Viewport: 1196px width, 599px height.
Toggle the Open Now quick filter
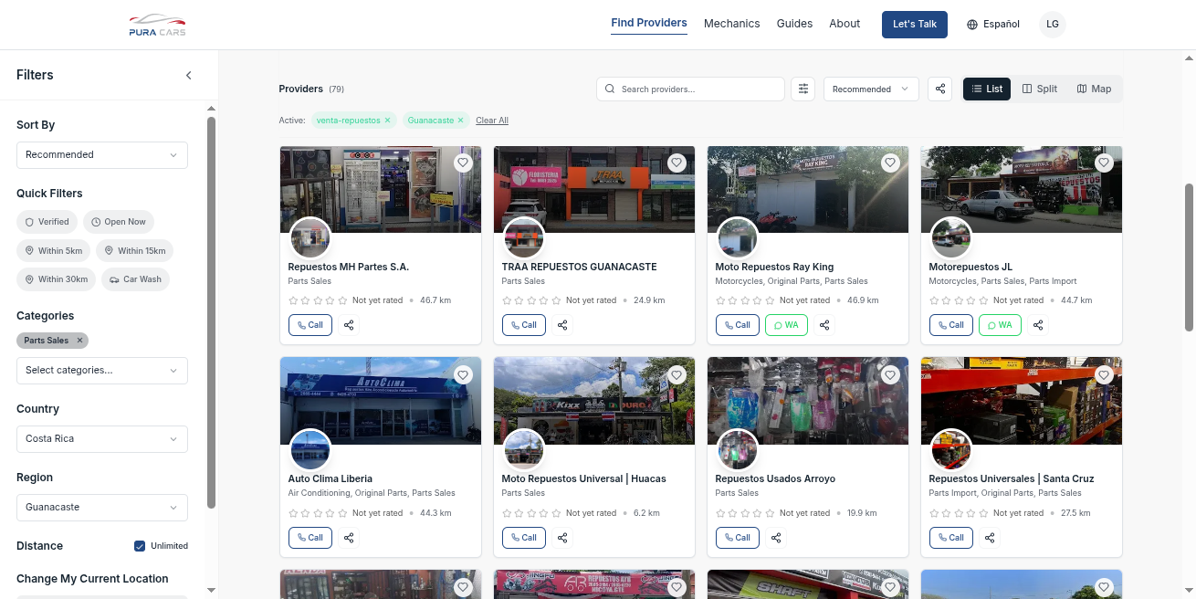coord(119,222)
